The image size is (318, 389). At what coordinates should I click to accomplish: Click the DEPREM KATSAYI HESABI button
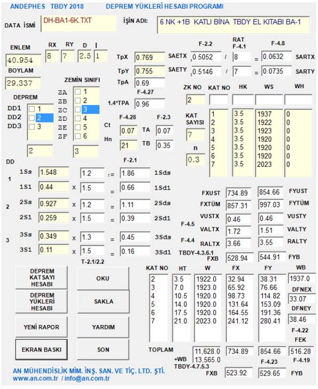41,278
